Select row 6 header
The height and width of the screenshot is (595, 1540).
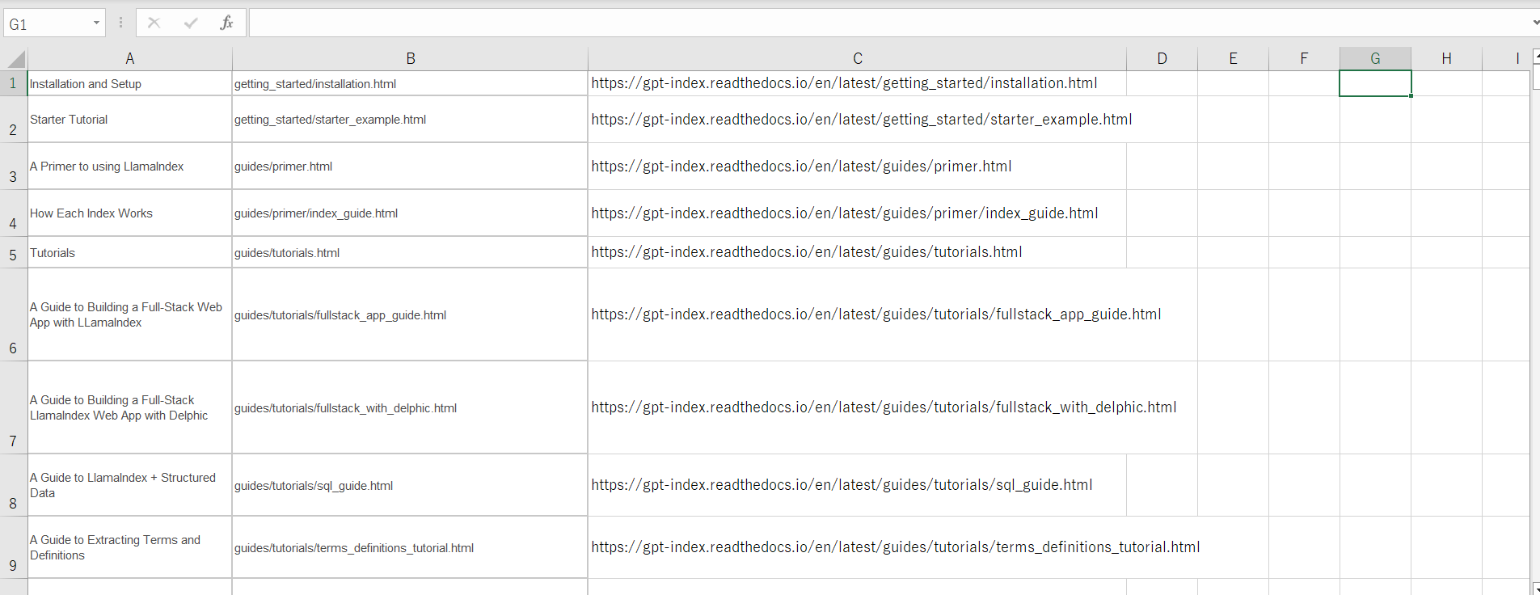coord(13,315)
